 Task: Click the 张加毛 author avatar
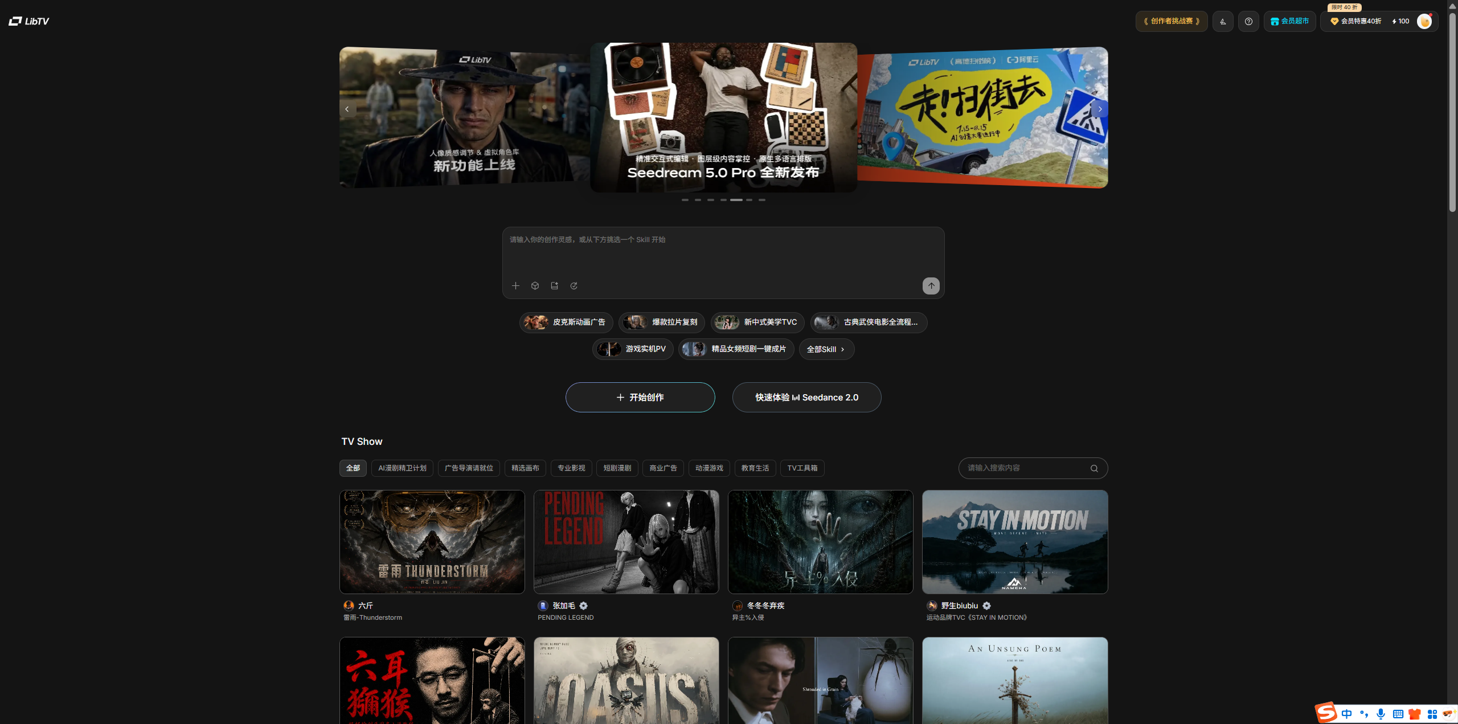click(543, 606)
